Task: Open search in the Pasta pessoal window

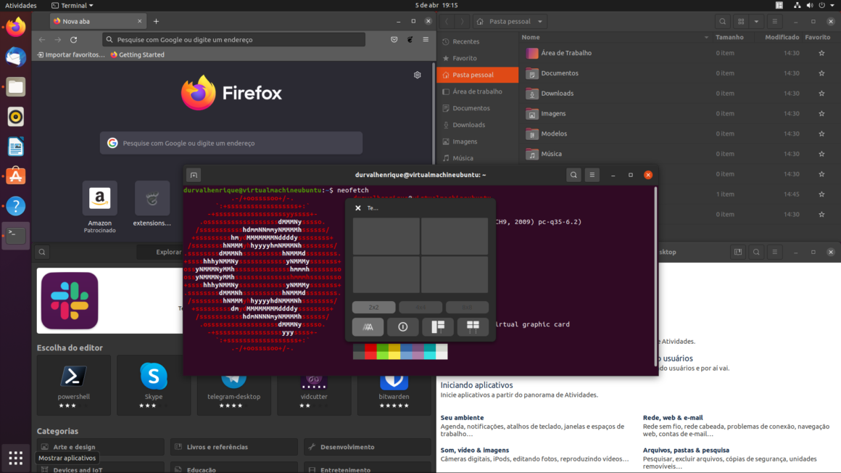Action: (722, 21)
